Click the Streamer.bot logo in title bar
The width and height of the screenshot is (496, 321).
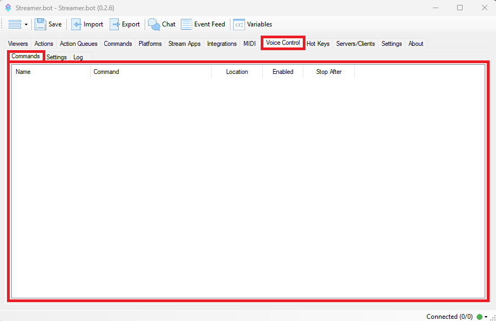(x=8, y=8)
